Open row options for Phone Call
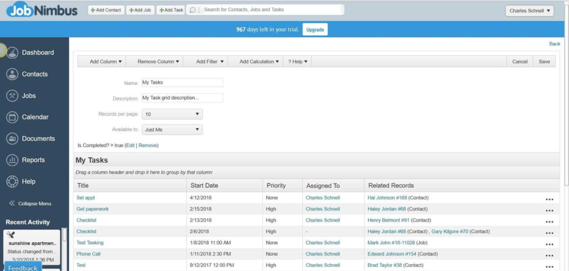 [549, 255]
